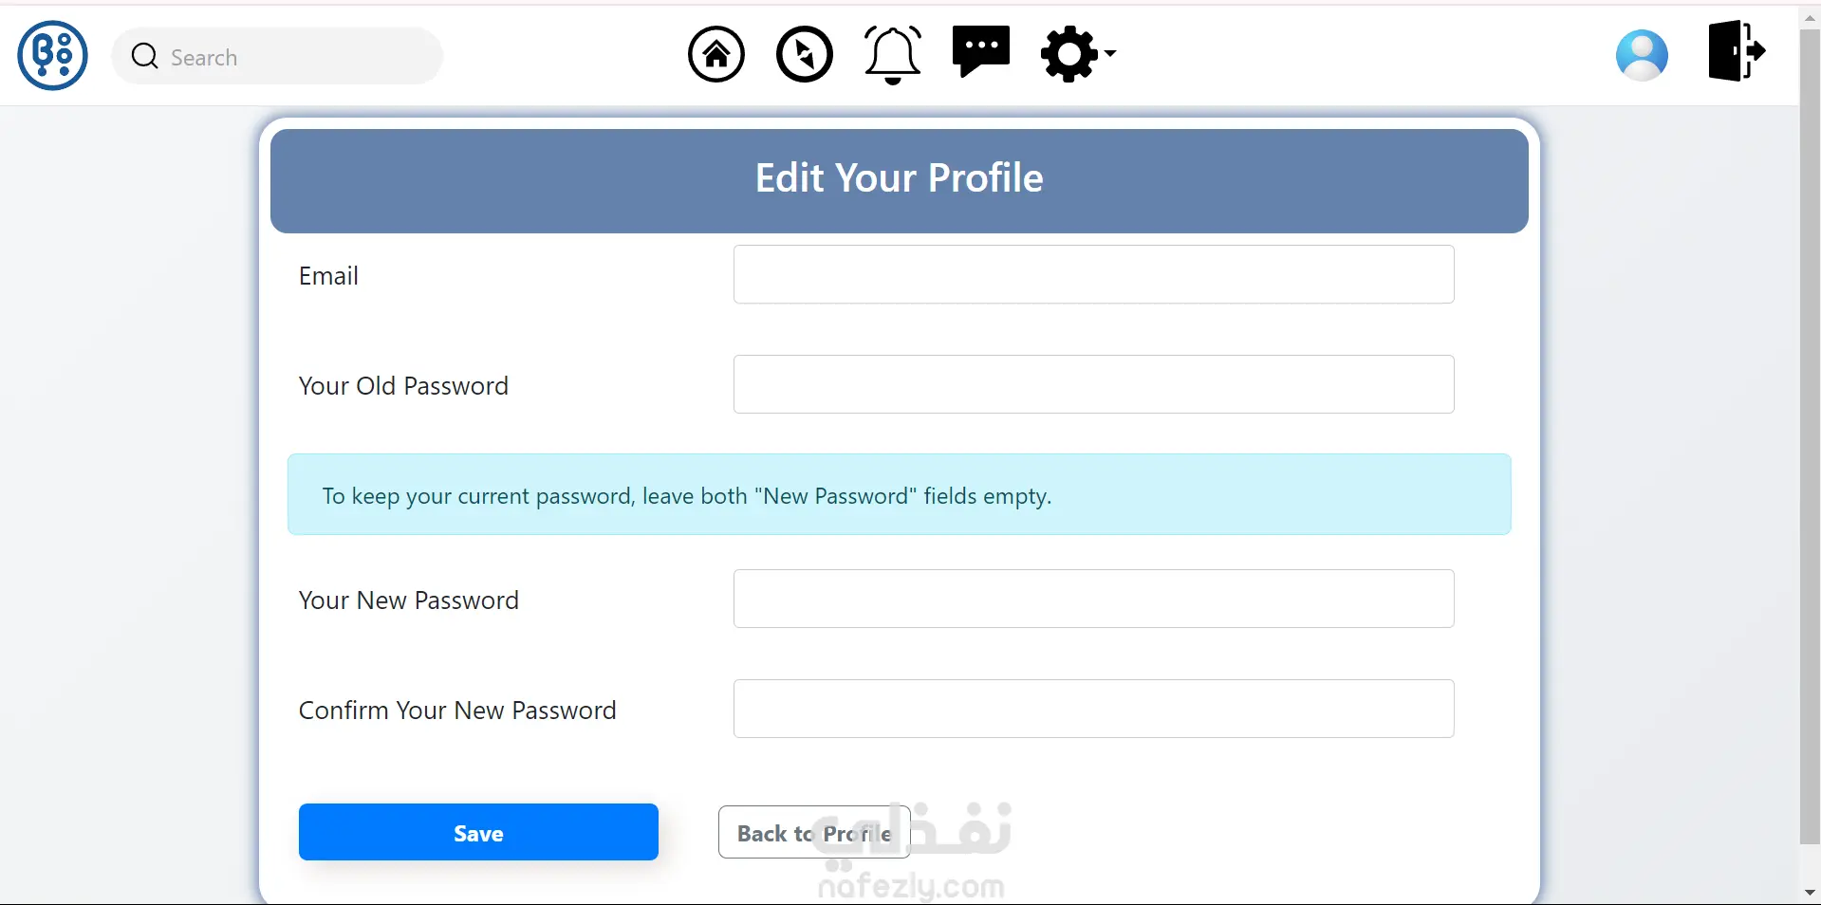Expand the settings dropdown arrow
1821x905 pixels.
pyautogui.click(x=1110, y=54)
